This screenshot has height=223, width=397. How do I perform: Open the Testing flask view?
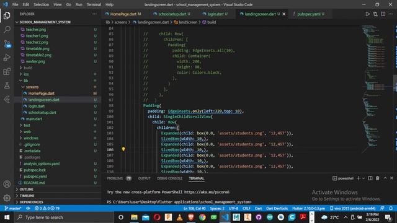tap(7, 85)
